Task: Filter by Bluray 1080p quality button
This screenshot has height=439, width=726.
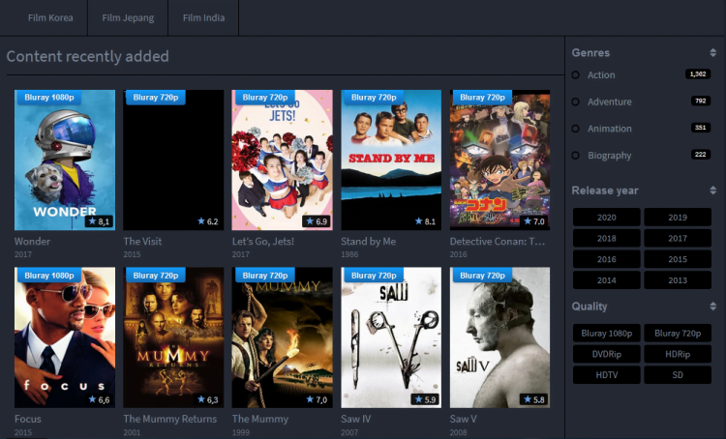Action: (x=607, y=333)
